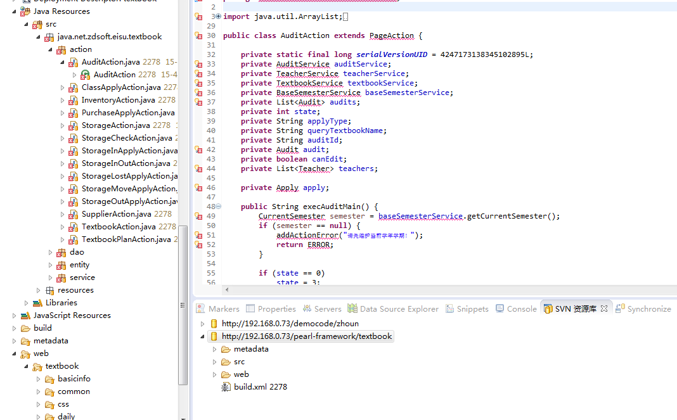Select PurchaseApplyAction.java in the tree
The width and height of the screenshot is (677, 420).
(128, 113)
